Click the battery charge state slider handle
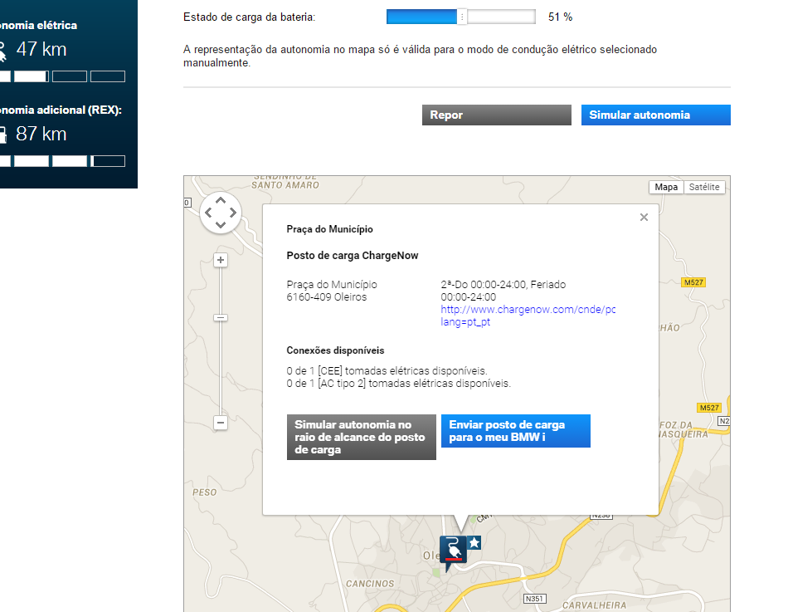This screenshot has width=788, height=612. coord(462,17)
